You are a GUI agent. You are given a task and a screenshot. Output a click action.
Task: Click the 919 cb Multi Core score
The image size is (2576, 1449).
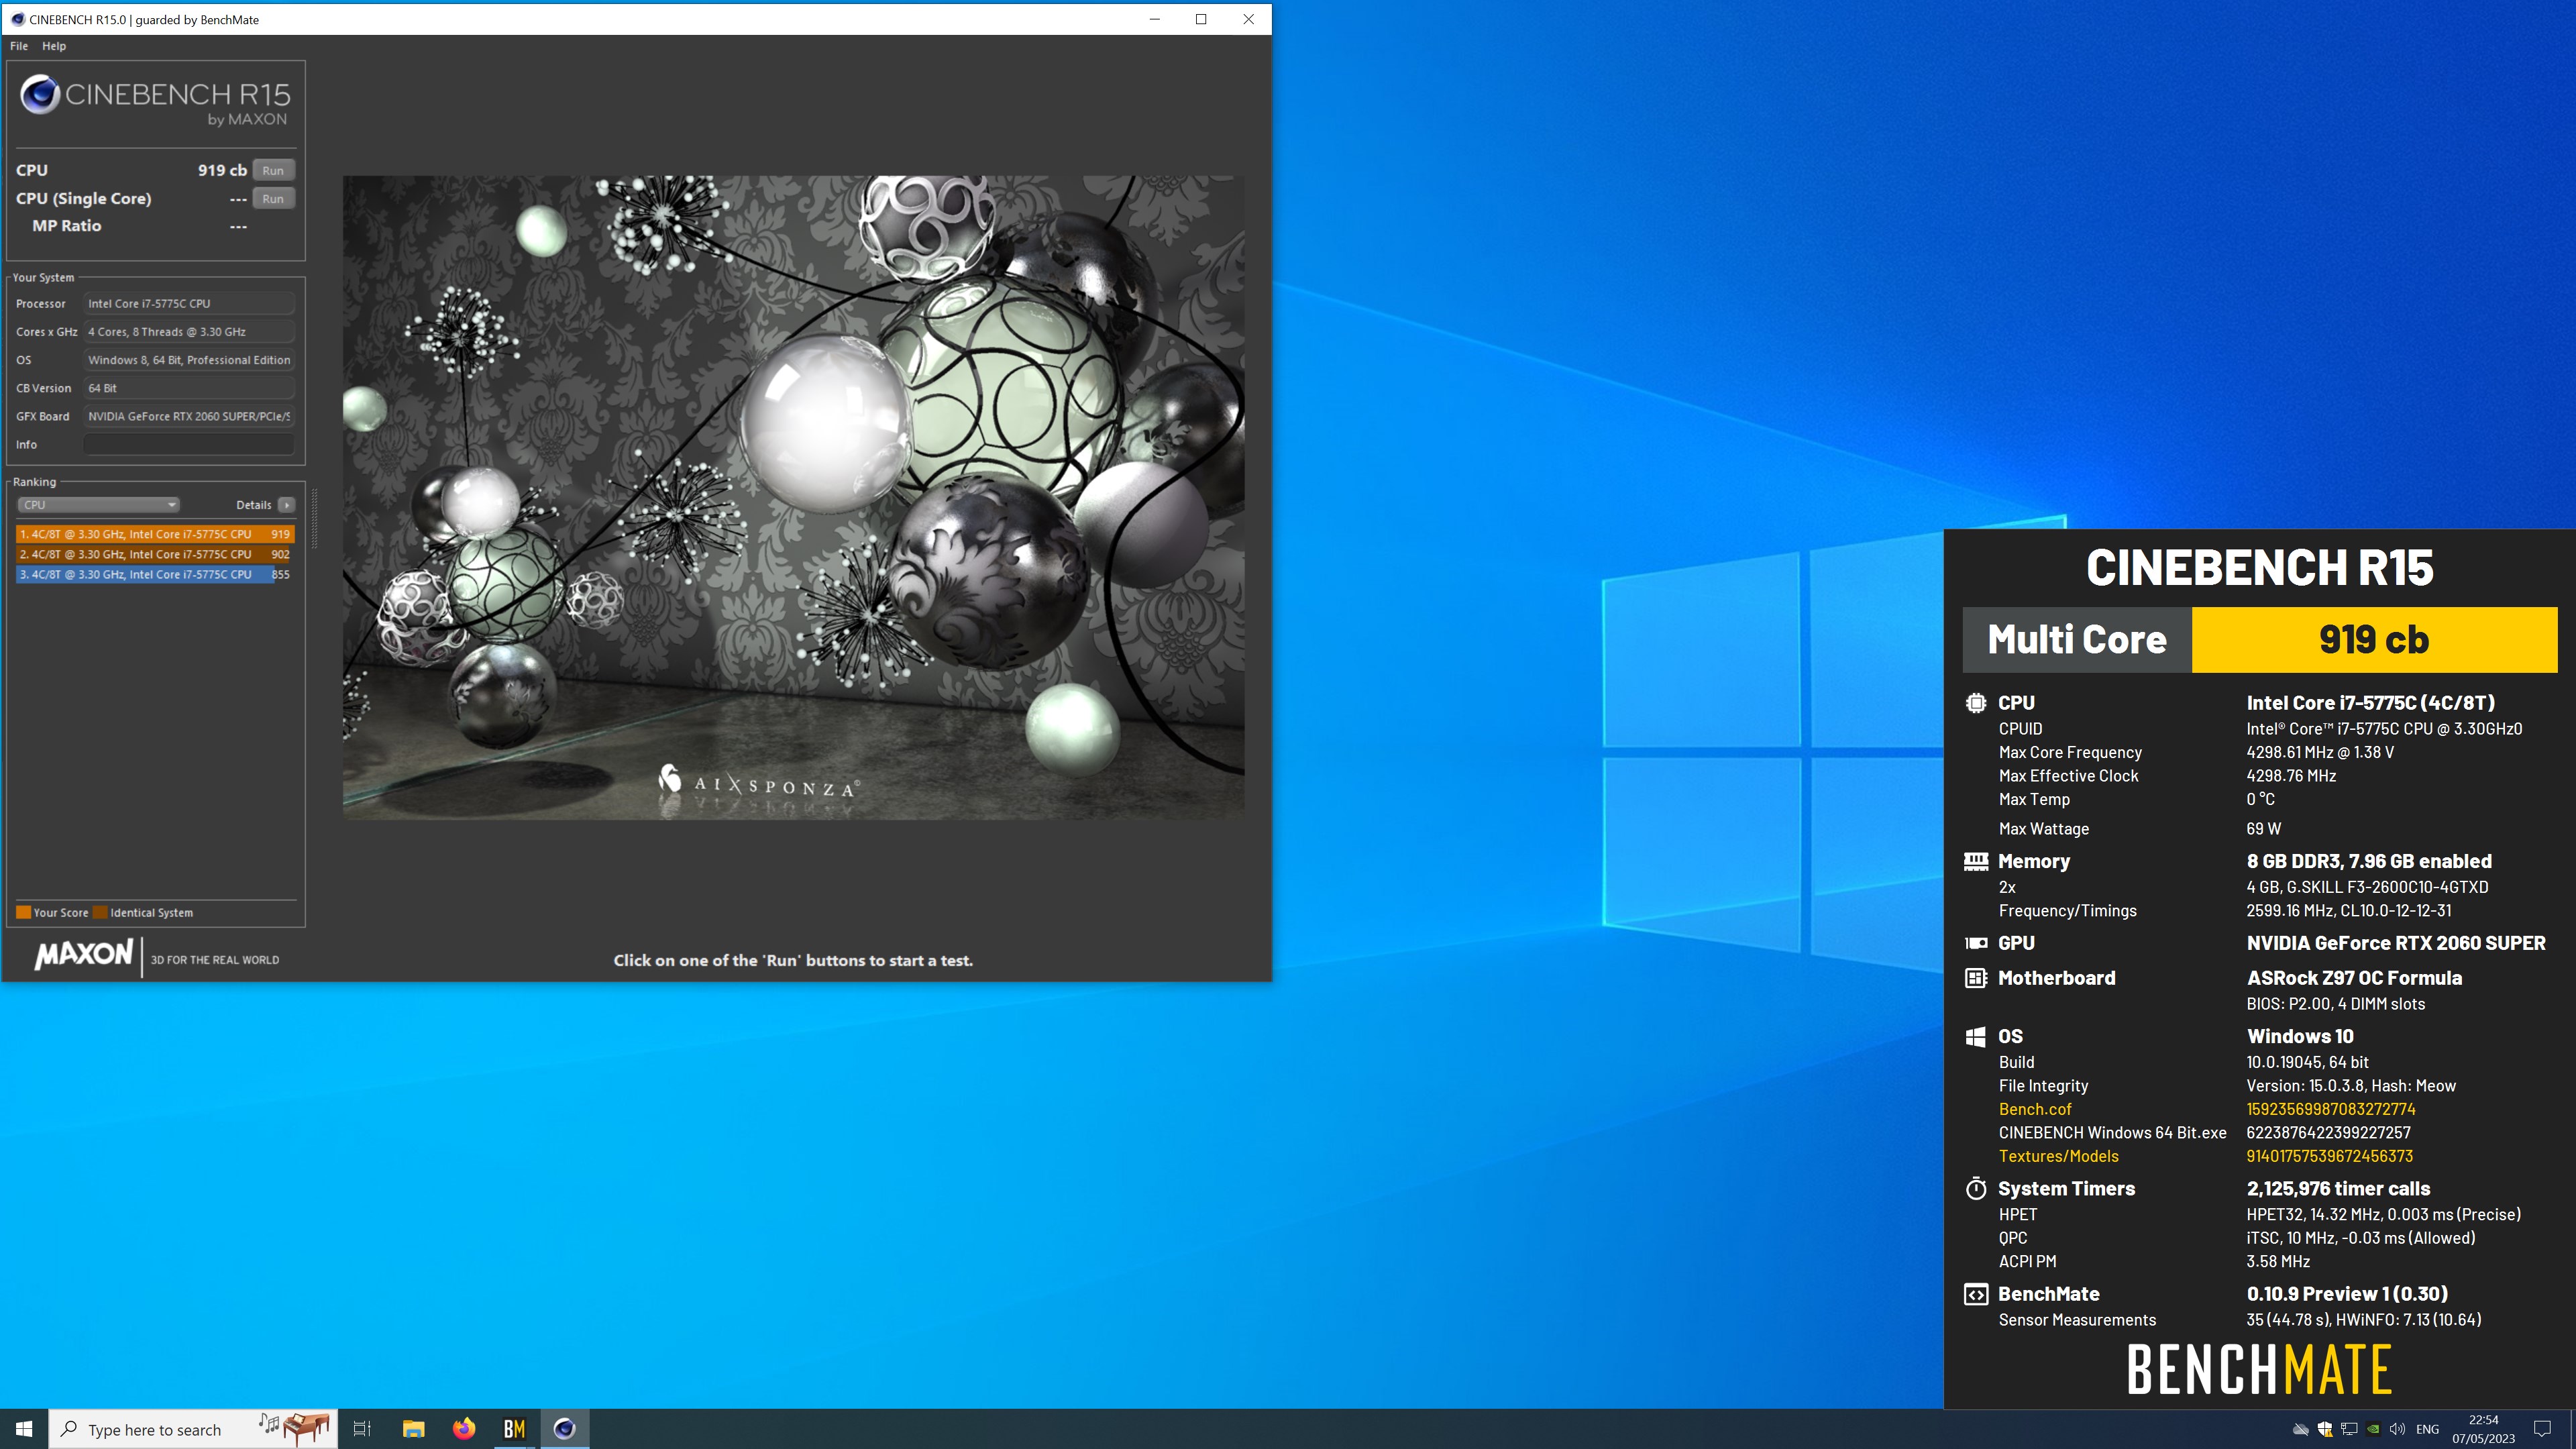tap(2374, 640)
